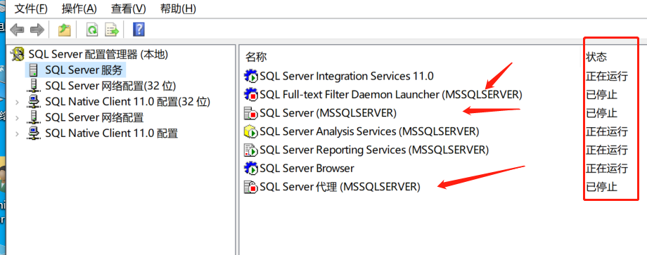Image resolution: width=647 pixels, height=255 pixels.
Task: Click the SQL Server 网络配置 tree icon
Action: 34,117
